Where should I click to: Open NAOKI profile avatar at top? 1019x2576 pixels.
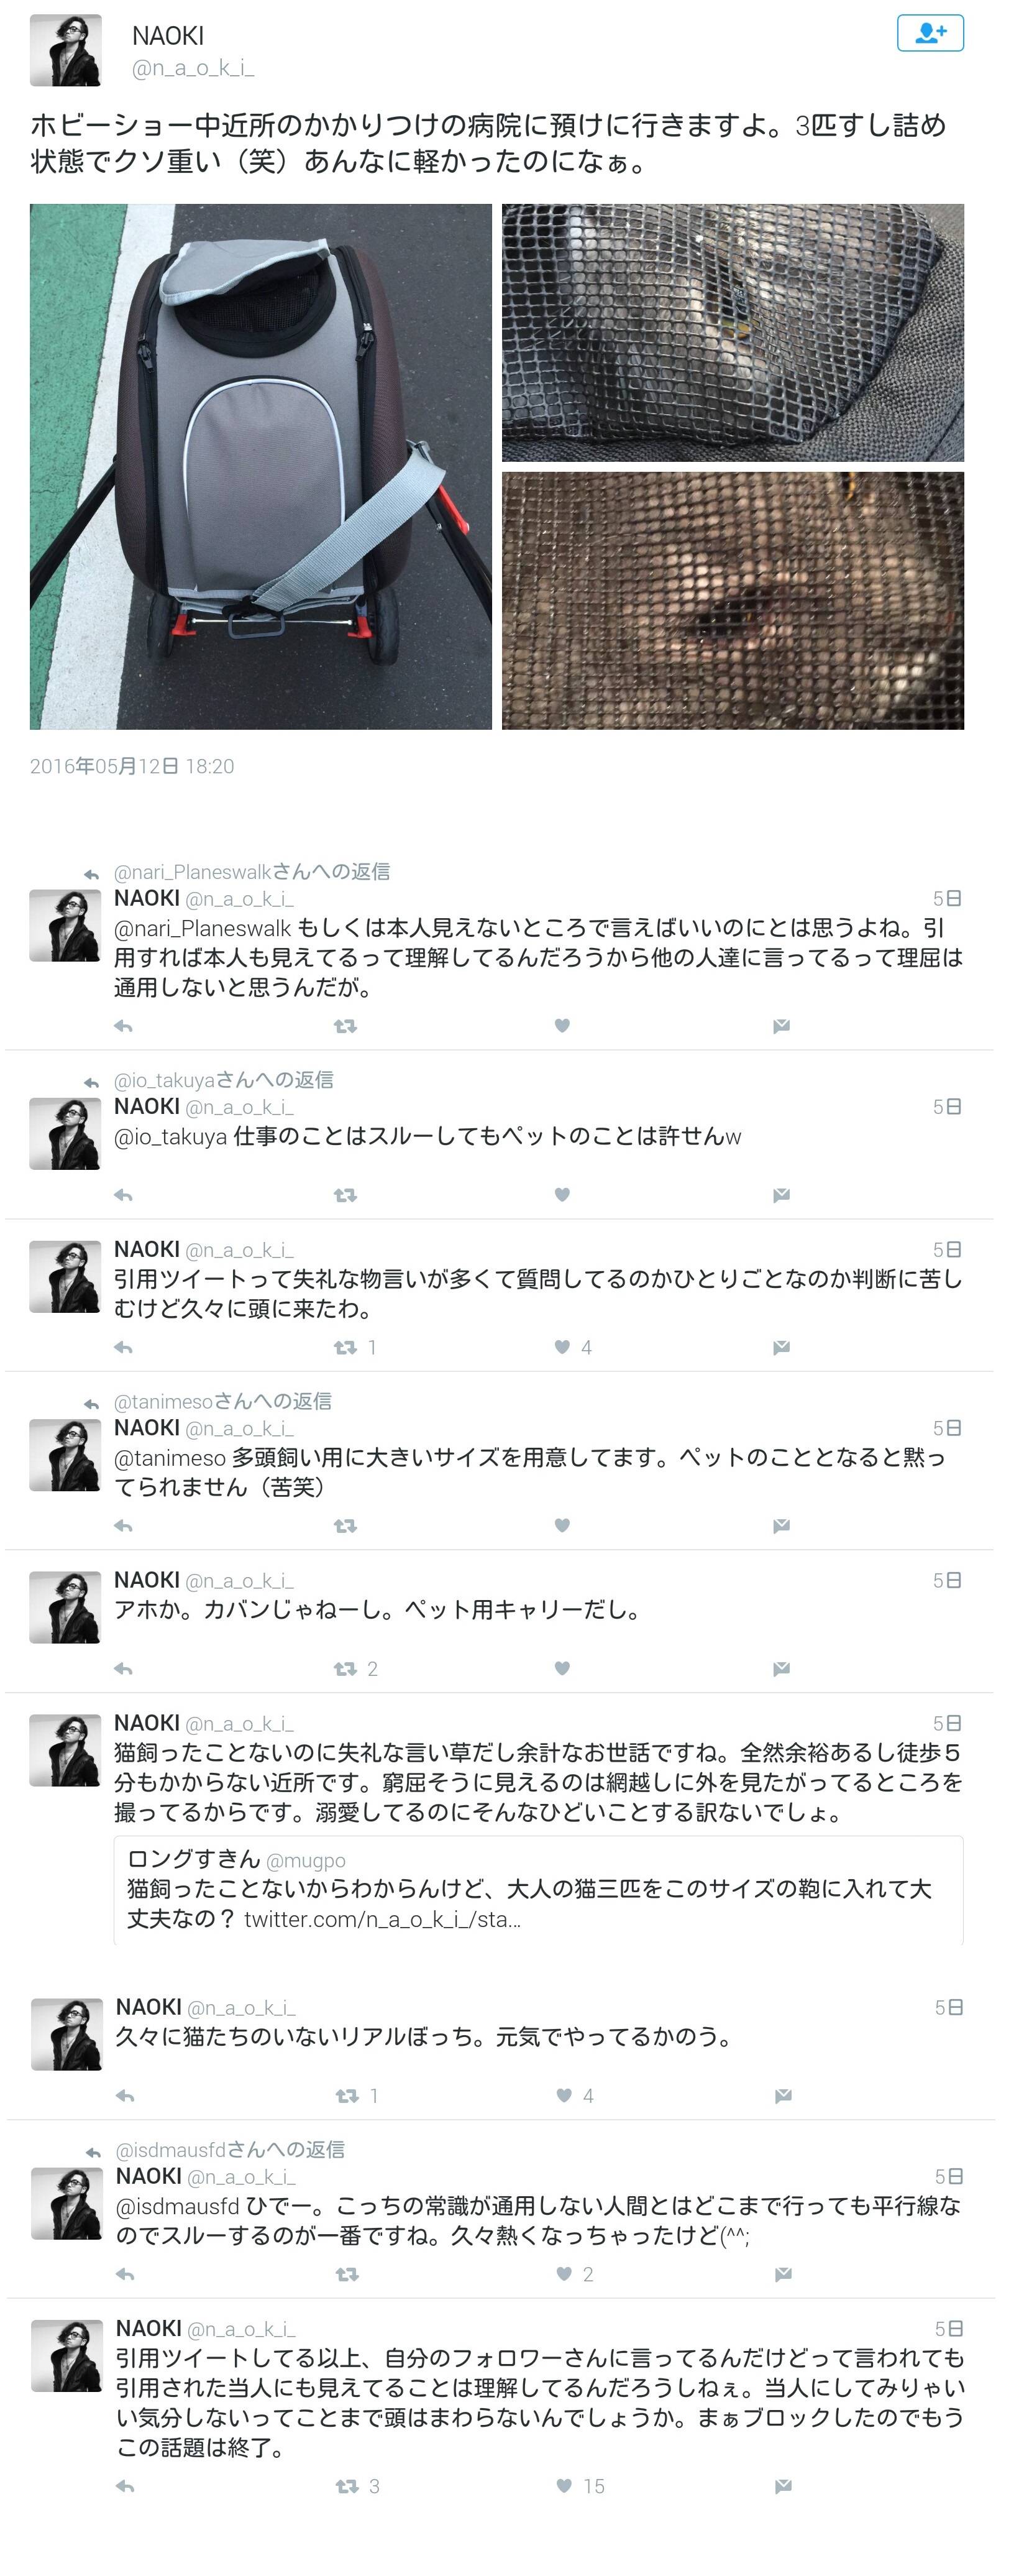coord(66,50)
